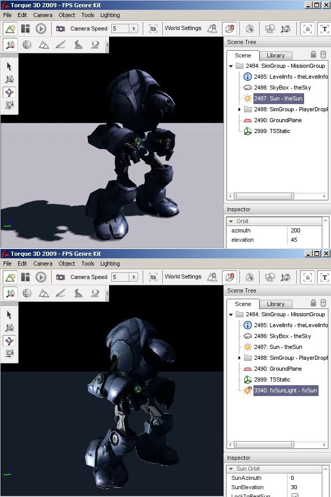Open the sculpt terrain editor icon in the bottom window

[44, 294]
